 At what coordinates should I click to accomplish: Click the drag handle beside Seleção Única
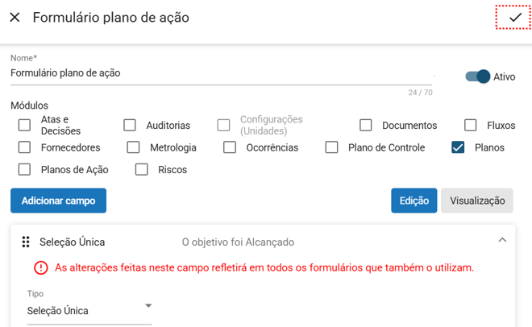pos(26,242)
